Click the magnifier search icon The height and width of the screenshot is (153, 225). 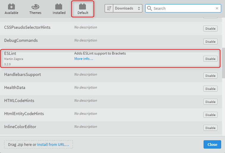(x=150, y=8)
